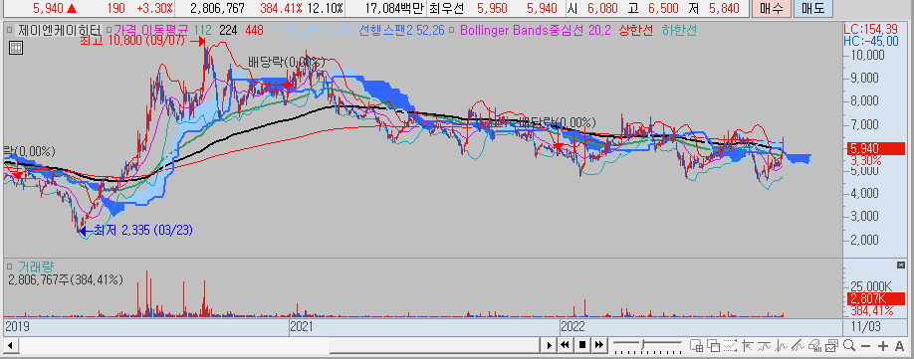Stop chart playback with square button
The height and width of the screenshot is (359, 914).
click(x=581, y=346)
